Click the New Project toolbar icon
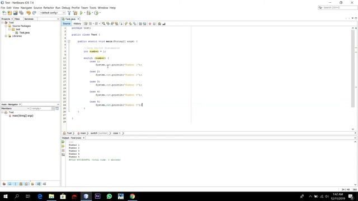 coord(10,13)
